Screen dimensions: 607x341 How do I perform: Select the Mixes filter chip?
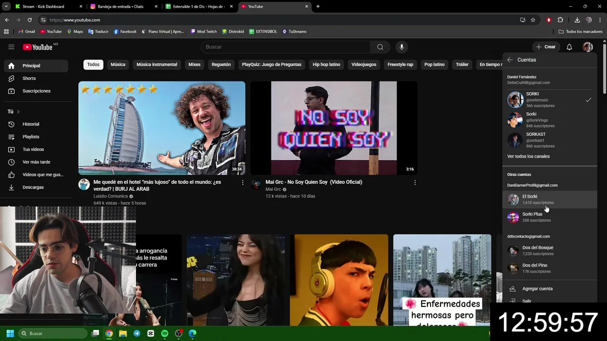click(194, 64)
